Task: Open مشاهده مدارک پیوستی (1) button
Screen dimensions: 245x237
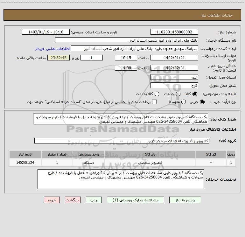Action: coord(136,200)
